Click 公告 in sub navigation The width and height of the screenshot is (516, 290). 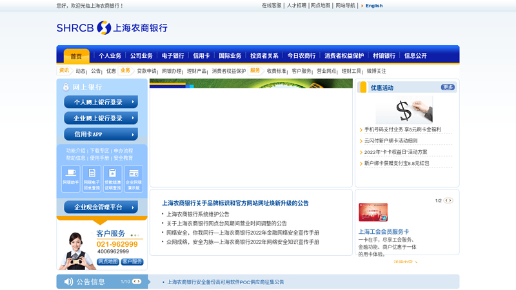[95, 71]
